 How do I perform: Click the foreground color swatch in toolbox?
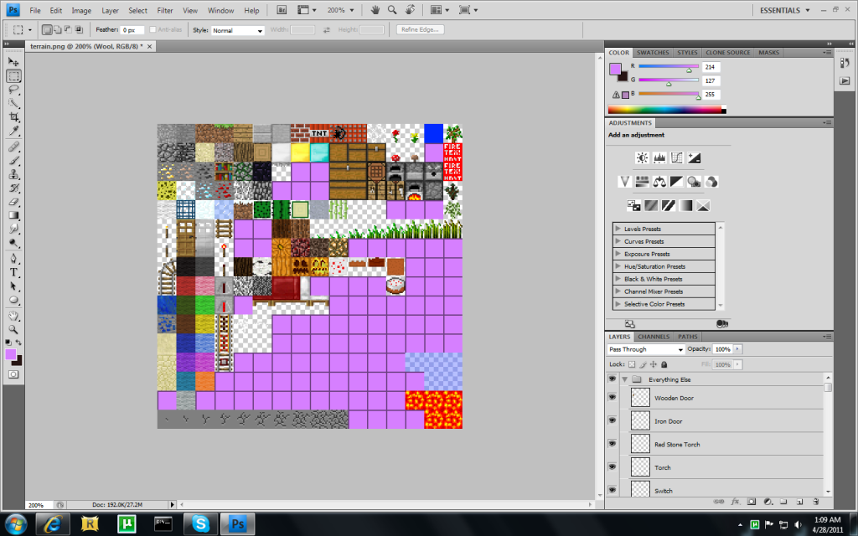click(x=11, y=355)
